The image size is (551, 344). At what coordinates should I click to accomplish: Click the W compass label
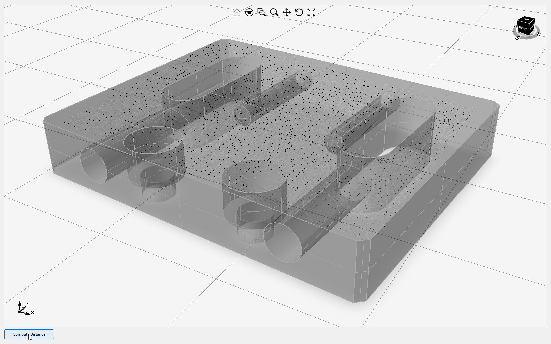515,26
